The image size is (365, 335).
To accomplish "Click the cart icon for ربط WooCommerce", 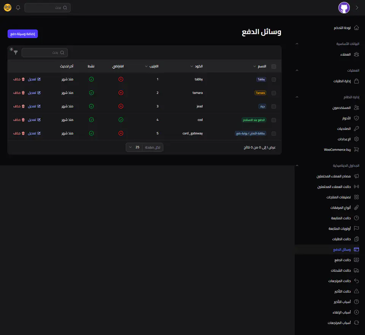I will [x=356, y=150].
